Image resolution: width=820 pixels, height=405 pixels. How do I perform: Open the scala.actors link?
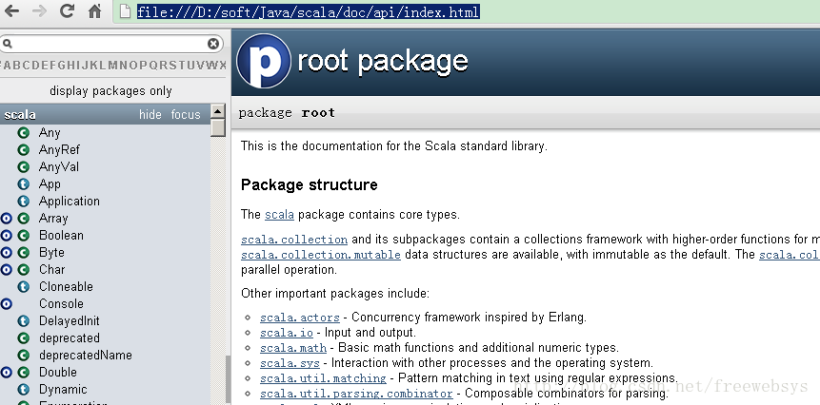click(x=300, y=318)
